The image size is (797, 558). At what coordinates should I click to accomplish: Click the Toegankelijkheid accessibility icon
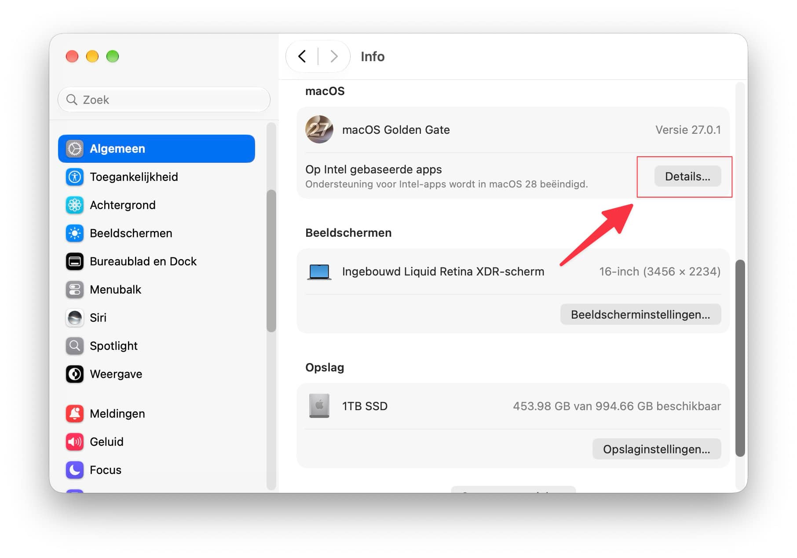(75, 177)
